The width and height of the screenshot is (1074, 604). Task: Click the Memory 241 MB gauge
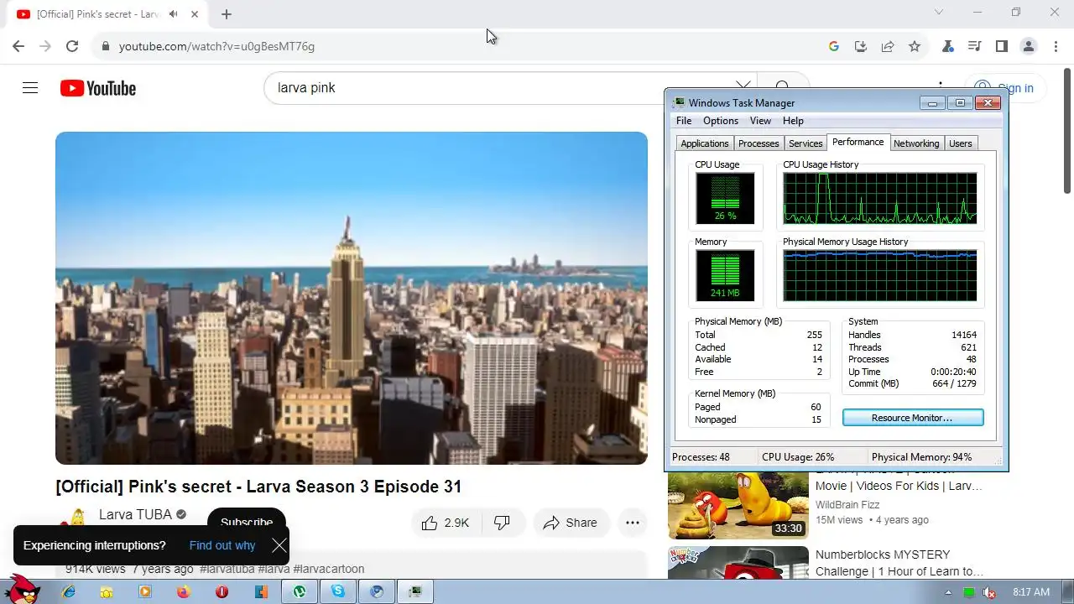tap(725, 275)
